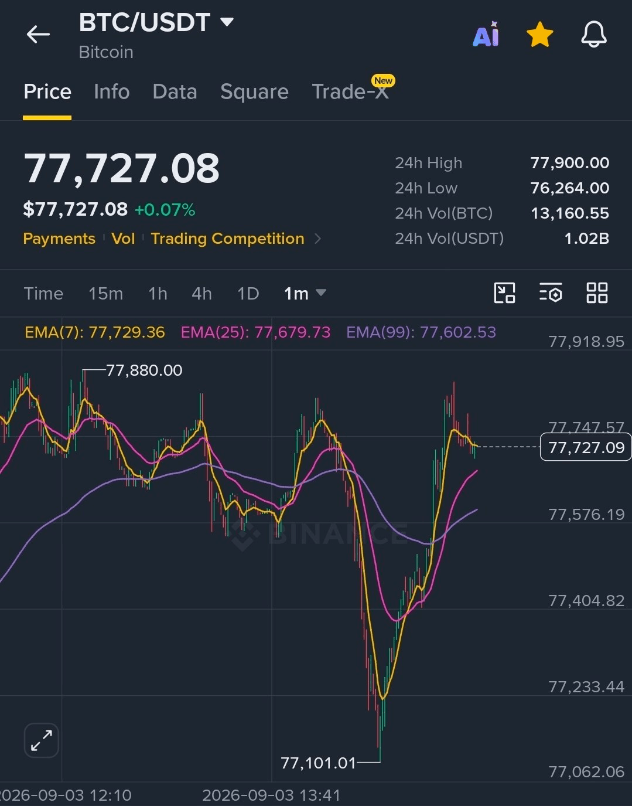Image resolution: width=632 pixels, height=806 pixels.
Task: Tap the 77,404.82 axis label
Action: click(586, 601)
